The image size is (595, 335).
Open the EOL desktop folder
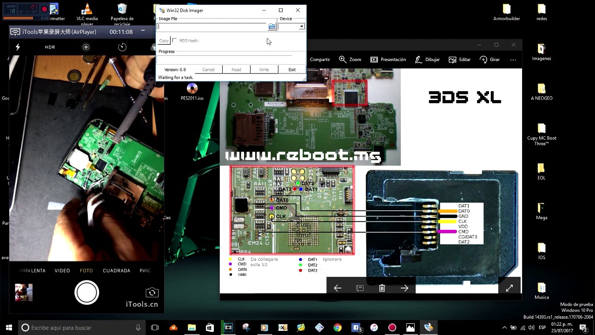click(542, 171)
